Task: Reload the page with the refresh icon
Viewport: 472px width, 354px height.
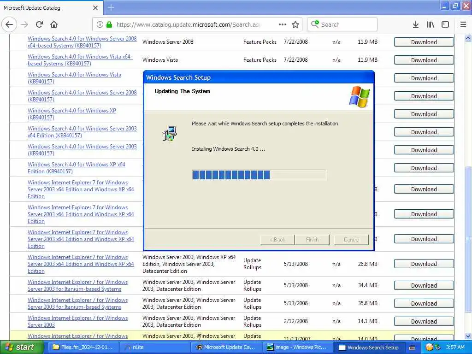Action: pyautogui.click(x=40, y=25)
